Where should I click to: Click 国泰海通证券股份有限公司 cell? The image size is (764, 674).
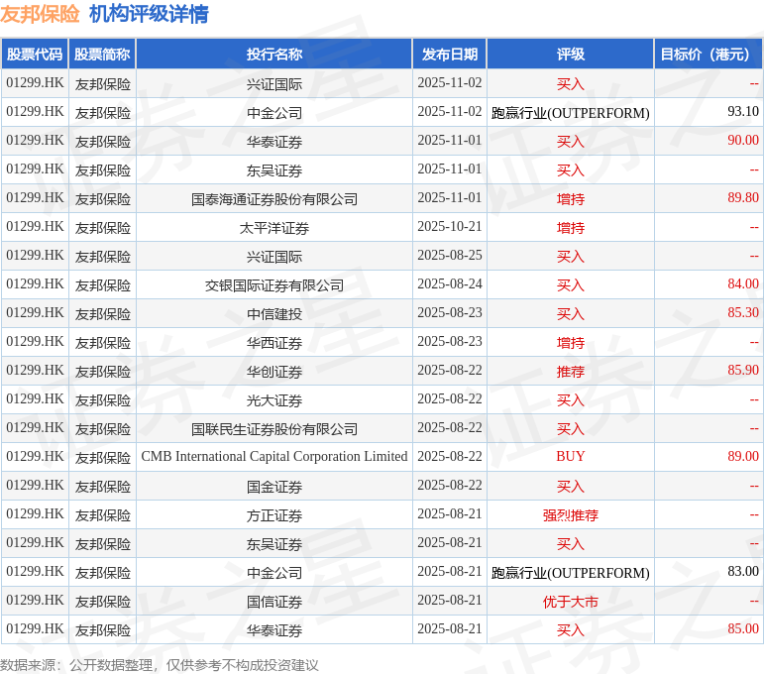(x=274, y=199)
